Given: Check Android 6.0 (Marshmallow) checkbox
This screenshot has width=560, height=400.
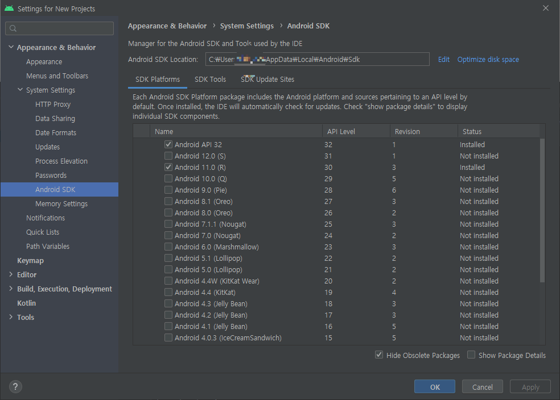Looking at the screenshot, I should pos(168,247).
